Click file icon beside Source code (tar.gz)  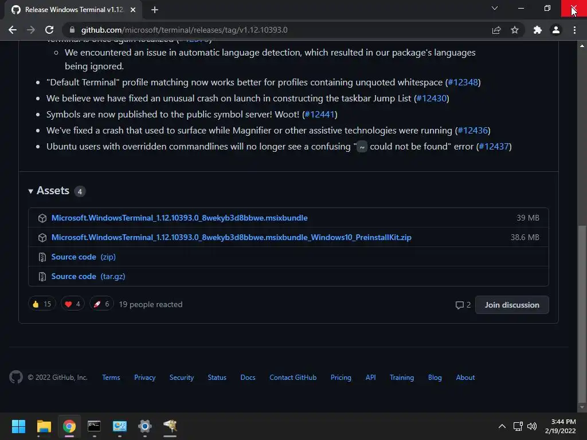tap(42, 277)
